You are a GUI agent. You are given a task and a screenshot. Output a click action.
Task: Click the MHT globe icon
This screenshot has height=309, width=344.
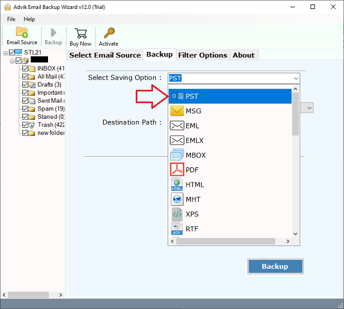pyautogui.click(x=177, y=199)
